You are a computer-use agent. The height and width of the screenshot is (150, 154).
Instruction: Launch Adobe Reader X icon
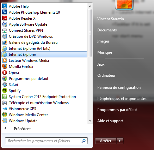point(5,18)
